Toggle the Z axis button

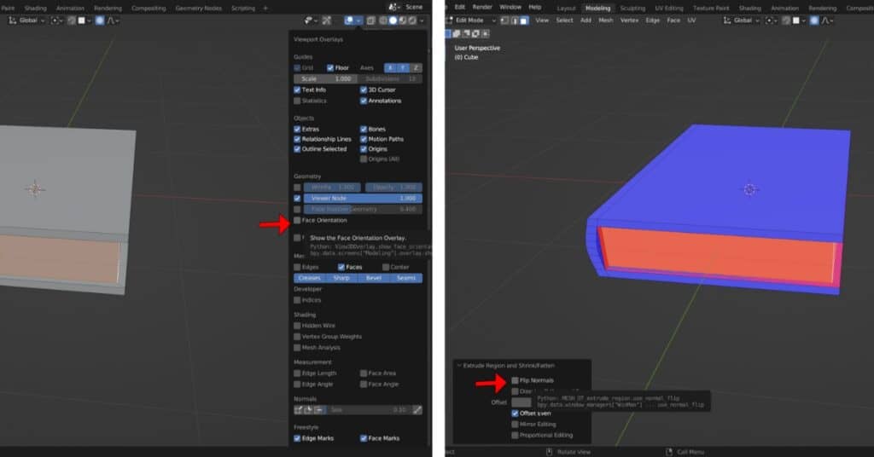(415, 67)
